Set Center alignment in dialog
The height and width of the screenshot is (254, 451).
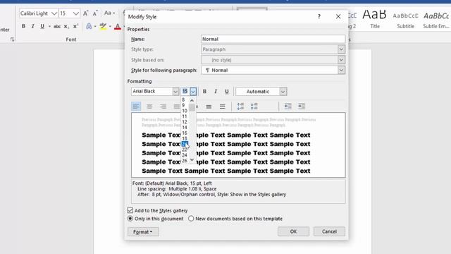(x=149, y=107)
